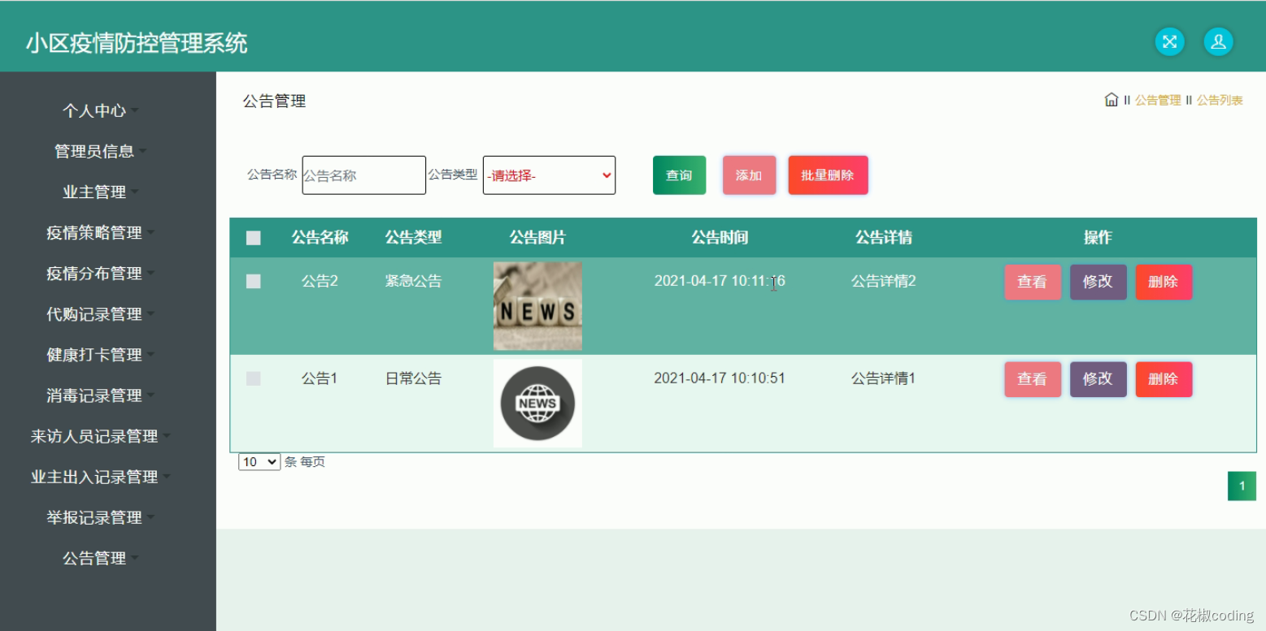
Task: Click the 公告管理 page heading
Action: coord(274,102)
